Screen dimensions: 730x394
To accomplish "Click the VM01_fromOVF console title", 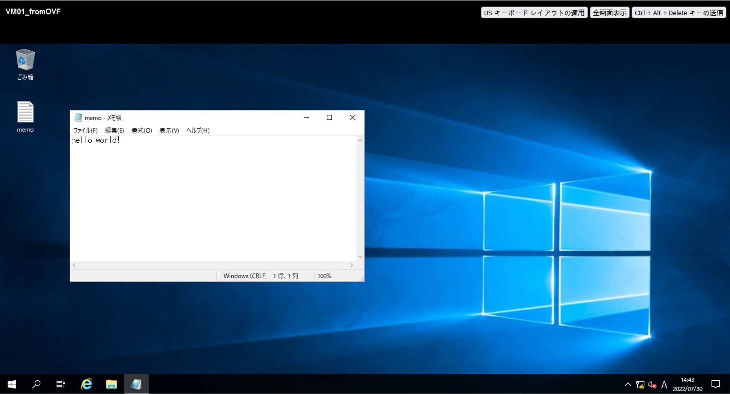I will coord(33,12).
